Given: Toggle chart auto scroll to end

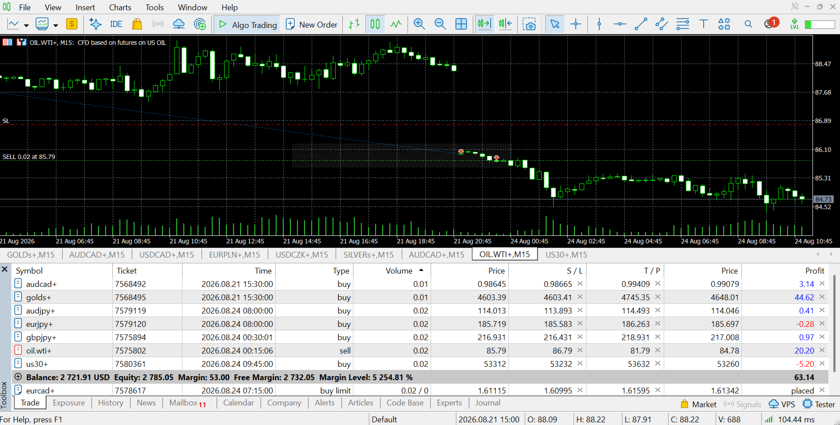Looking at the screenshot, I should (x=484, y=24).
